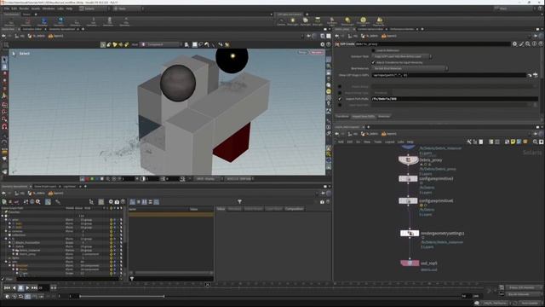Open the SOP path node chooser icon

click(536, 75)
